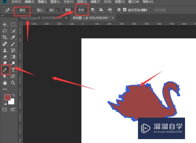Viewport: 196px width, 143px height.
Task: Reset default foreground and background colors
Action: pos(5,104)
